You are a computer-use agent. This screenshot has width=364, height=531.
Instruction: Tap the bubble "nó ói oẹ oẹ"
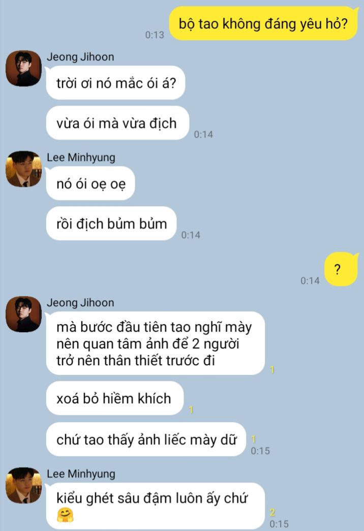(x=90, y=184)
